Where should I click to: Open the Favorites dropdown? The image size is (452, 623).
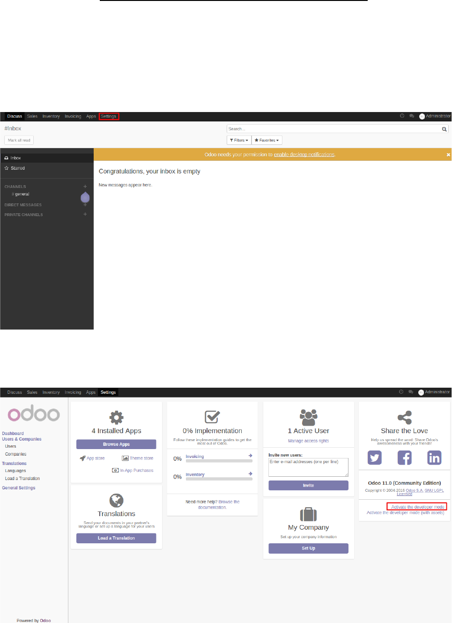[267, 140]
